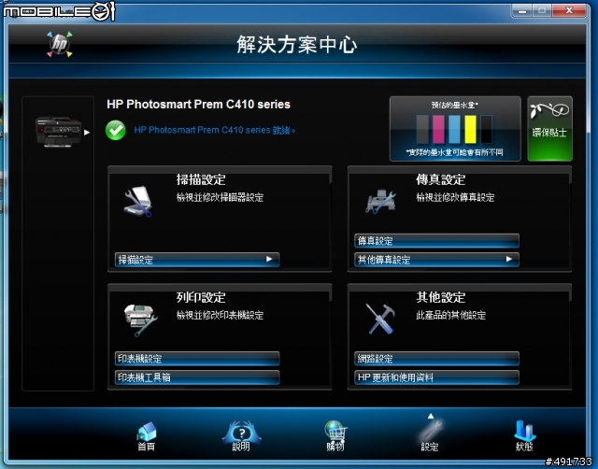Expand the arrow beside the printer thumbnail
This screenshot has width=598, height=469.
[87, 133]
